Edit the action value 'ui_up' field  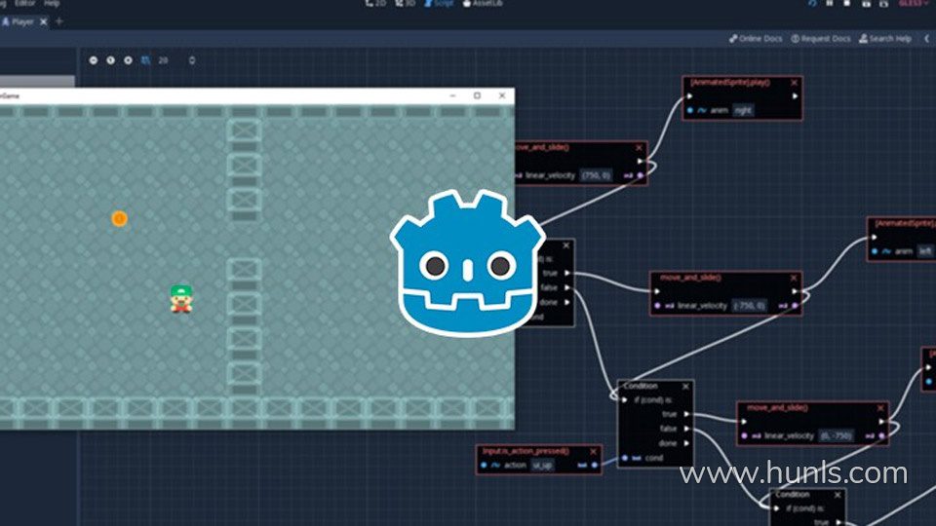click(542, 466)
